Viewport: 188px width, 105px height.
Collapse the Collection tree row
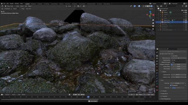point(159,10)
